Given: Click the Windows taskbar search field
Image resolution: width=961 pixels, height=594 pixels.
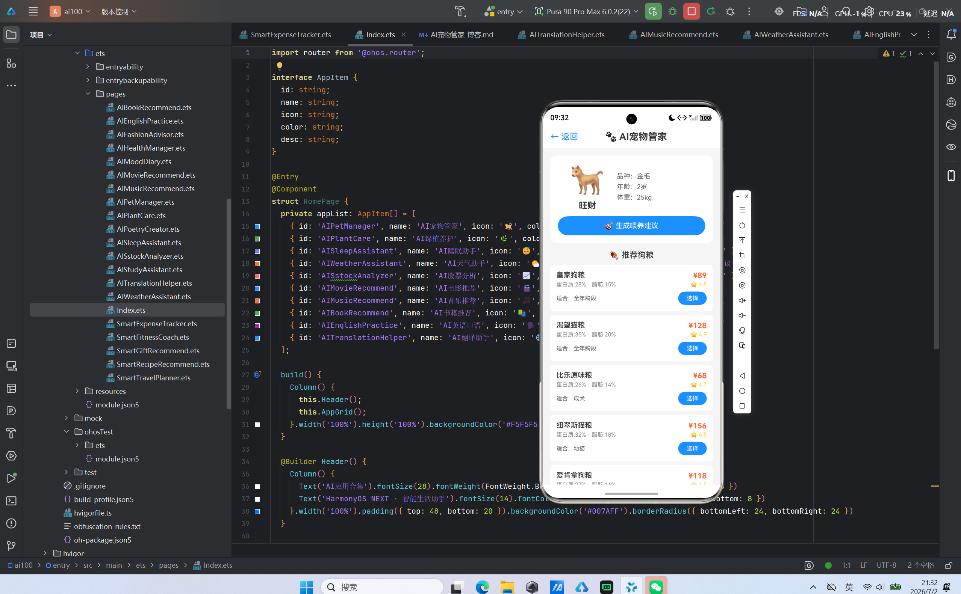Looking at the screenshot, I should tap(382, 587).
